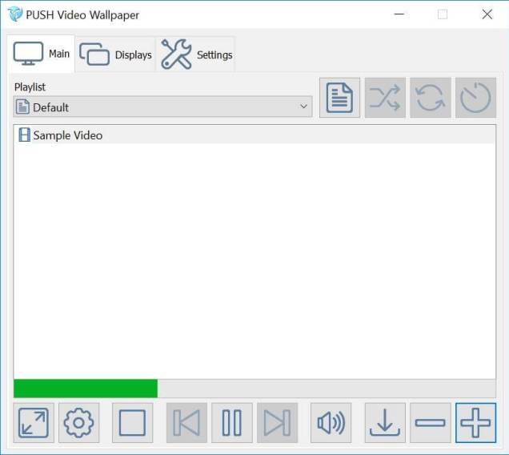Minimize the PUSH Video Wallpaper window
The width and height of the screenshot is (509, 455).
point(399,14)
